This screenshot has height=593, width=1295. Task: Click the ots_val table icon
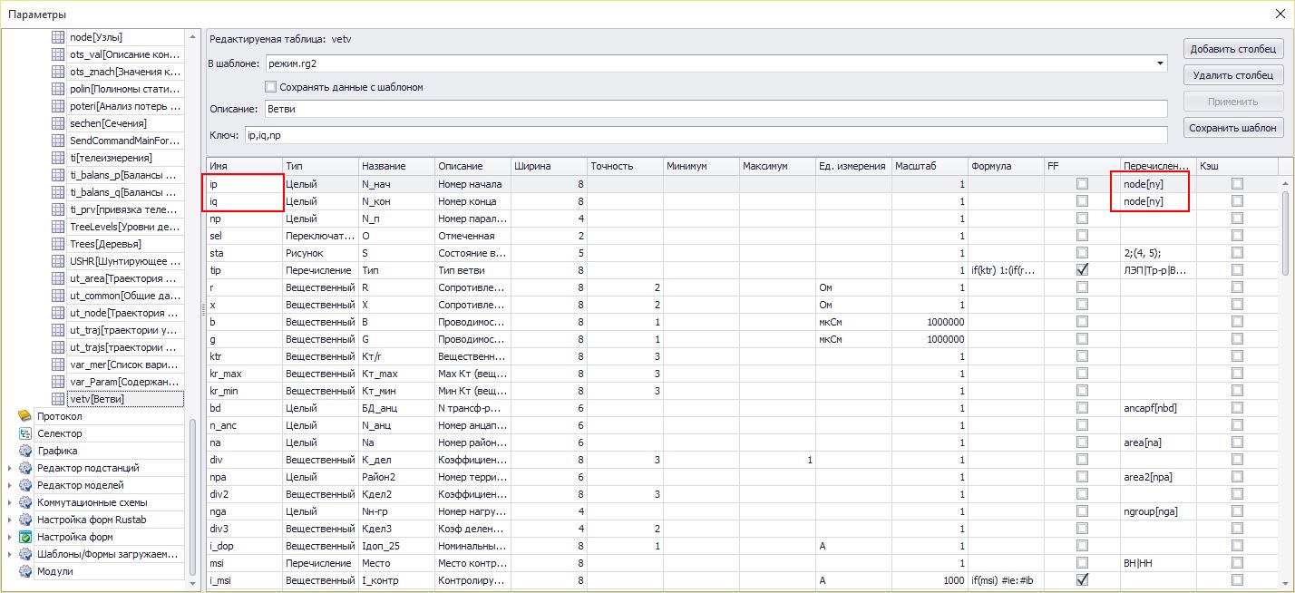tap(59, 54)
